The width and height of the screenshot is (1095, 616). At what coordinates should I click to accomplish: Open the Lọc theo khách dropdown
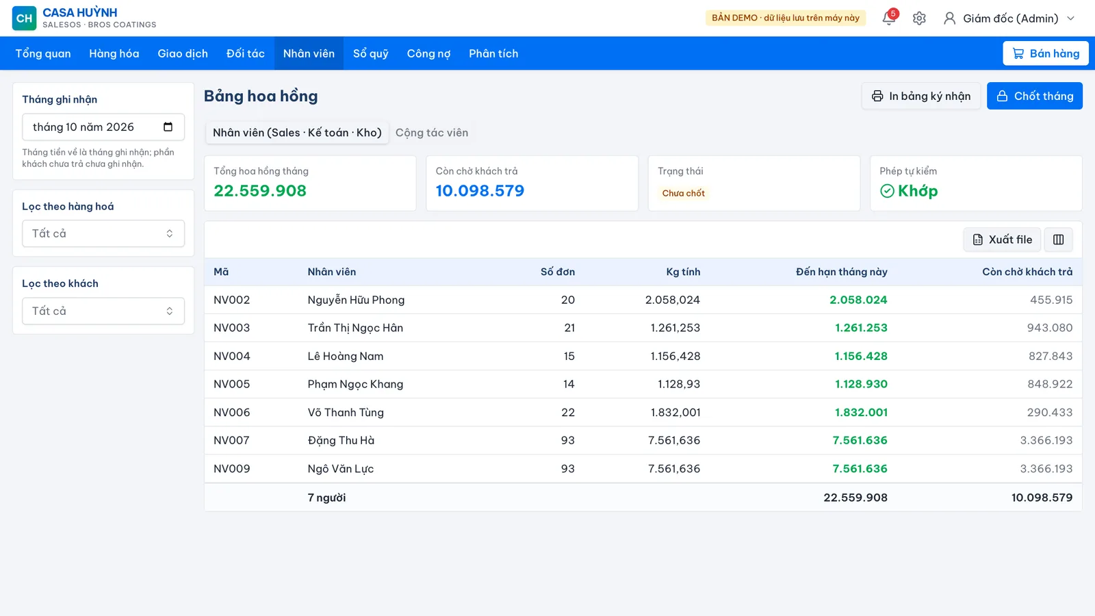point(103,311)
